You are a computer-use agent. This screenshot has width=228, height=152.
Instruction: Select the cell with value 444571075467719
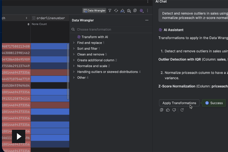[16, 79]
